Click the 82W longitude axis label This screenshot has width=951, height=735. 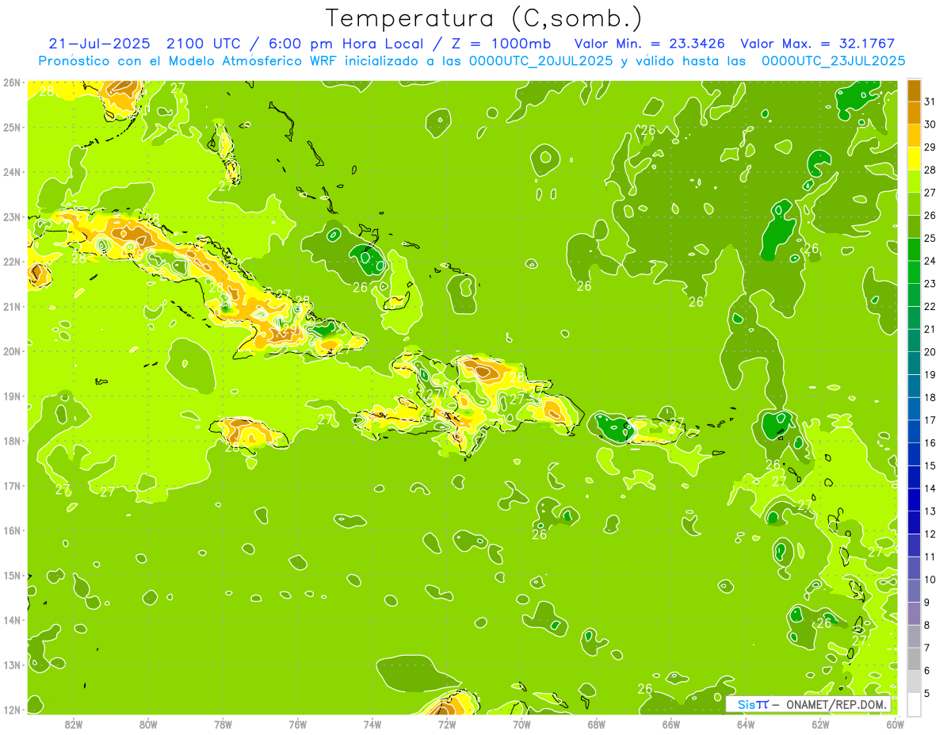[74, 723]
